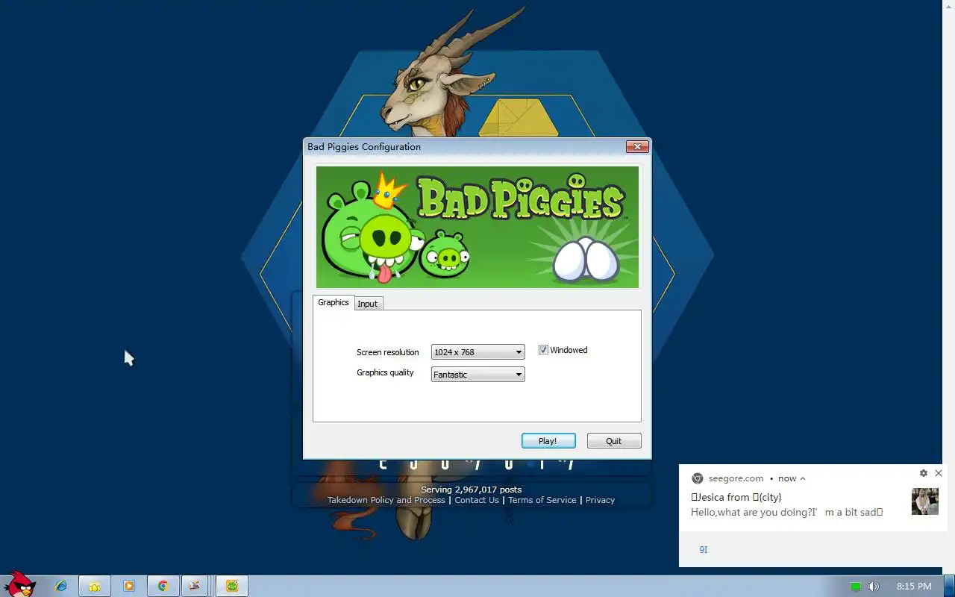Open the Privacy link
Image resolution: width=955 pixels, height=597 pixels.
[x=601, y=500]
